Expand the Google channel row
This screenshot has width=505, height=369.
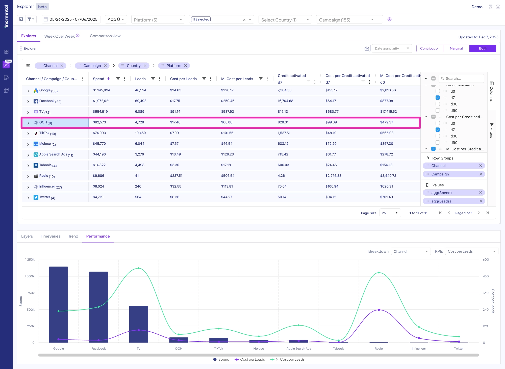tap(28, 91)
